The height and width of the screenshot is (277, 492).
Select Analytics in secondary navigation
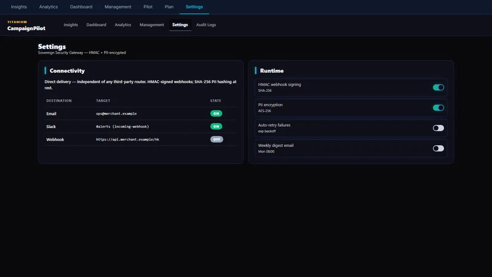122,25
